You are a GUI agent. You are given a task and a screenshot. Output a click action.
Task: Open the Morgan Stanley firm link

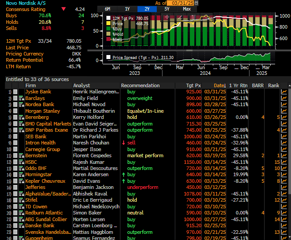click(42, 111)
